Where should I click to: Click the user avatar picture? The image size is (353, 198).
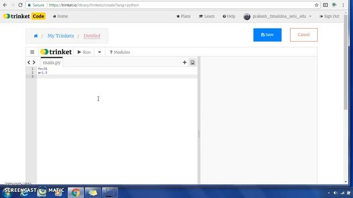[x=247, y=16]
